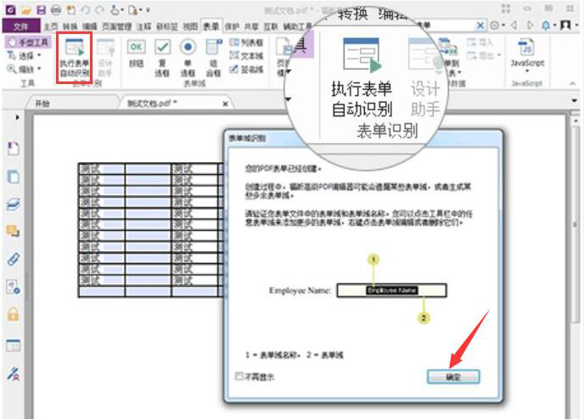Open the layers panel in left sidebar
Screen dimensions: 584x420
[14, 204]
